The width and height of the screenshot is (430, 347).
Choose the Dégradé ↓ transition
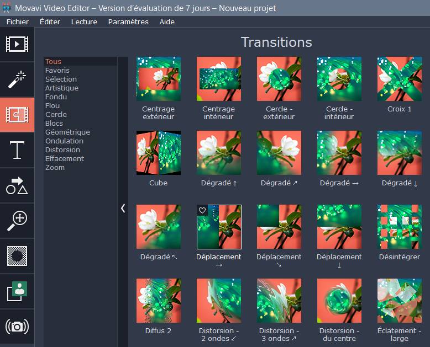400,153
